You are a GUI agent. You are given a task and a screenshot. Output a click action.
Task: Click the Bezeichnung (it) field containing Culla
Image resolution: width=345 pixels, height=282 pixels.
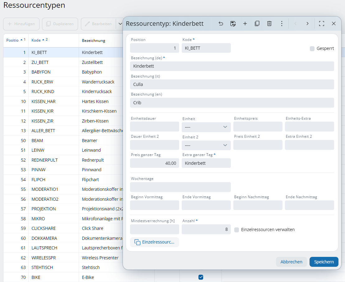(x=232, y=84)
